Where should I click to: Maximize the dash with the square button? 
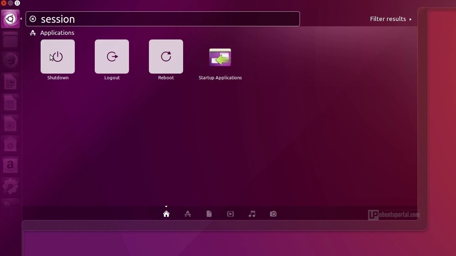(x=17, y=3)
